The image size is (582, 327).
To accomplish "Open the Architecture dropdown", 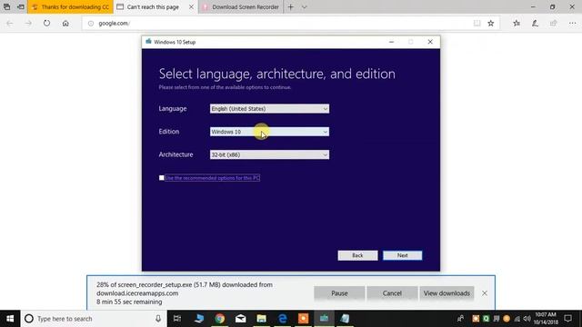I will (x=269, y=154).
